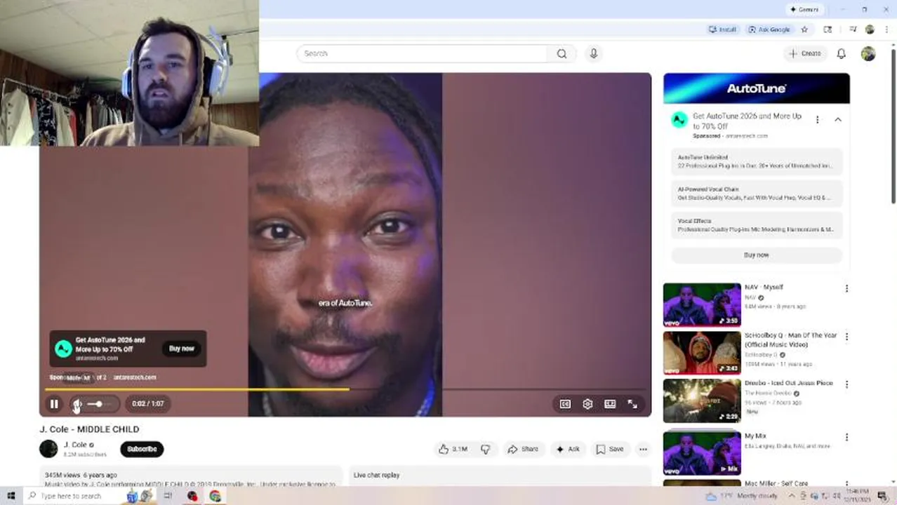Viewport: 897px width, 505px height.
Task: Click the yellow ad progress bar
Action: point(197,389)
